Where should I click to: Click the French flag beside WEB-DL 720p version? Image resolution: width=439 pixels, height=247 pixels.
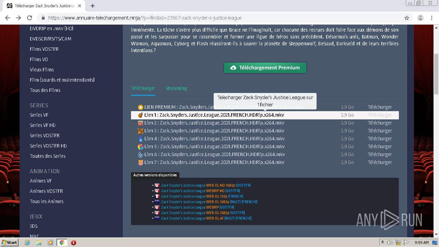coord(157,196)
